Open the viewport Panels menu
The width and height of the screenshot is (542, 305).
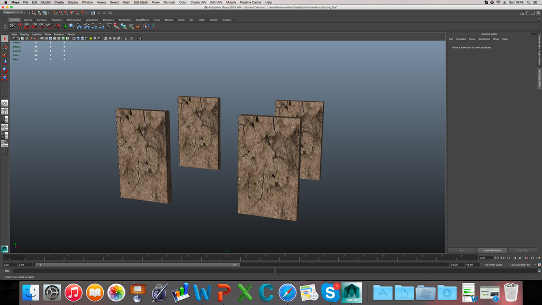pos(71,34)
